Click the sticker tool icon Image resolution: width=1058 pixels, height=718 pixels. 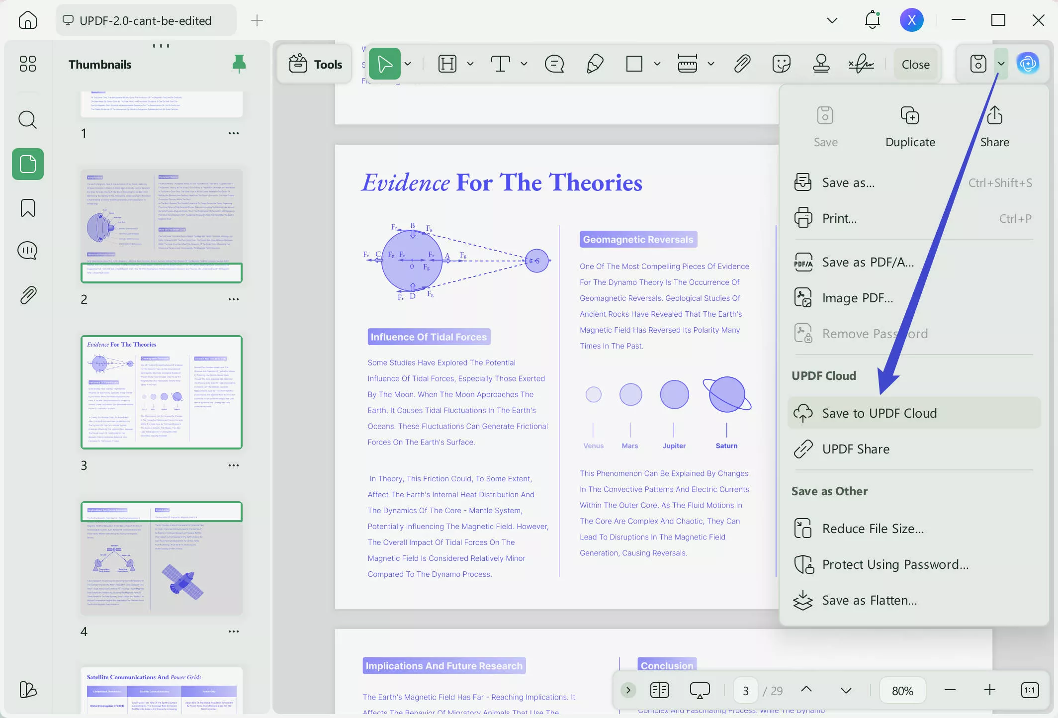781,64
